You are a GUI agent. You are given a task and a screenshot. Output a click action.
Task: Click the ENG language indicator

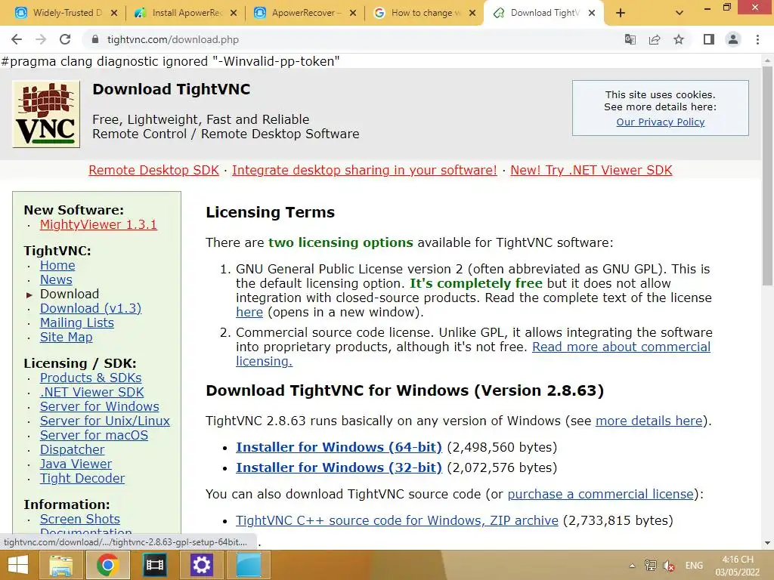694,566
